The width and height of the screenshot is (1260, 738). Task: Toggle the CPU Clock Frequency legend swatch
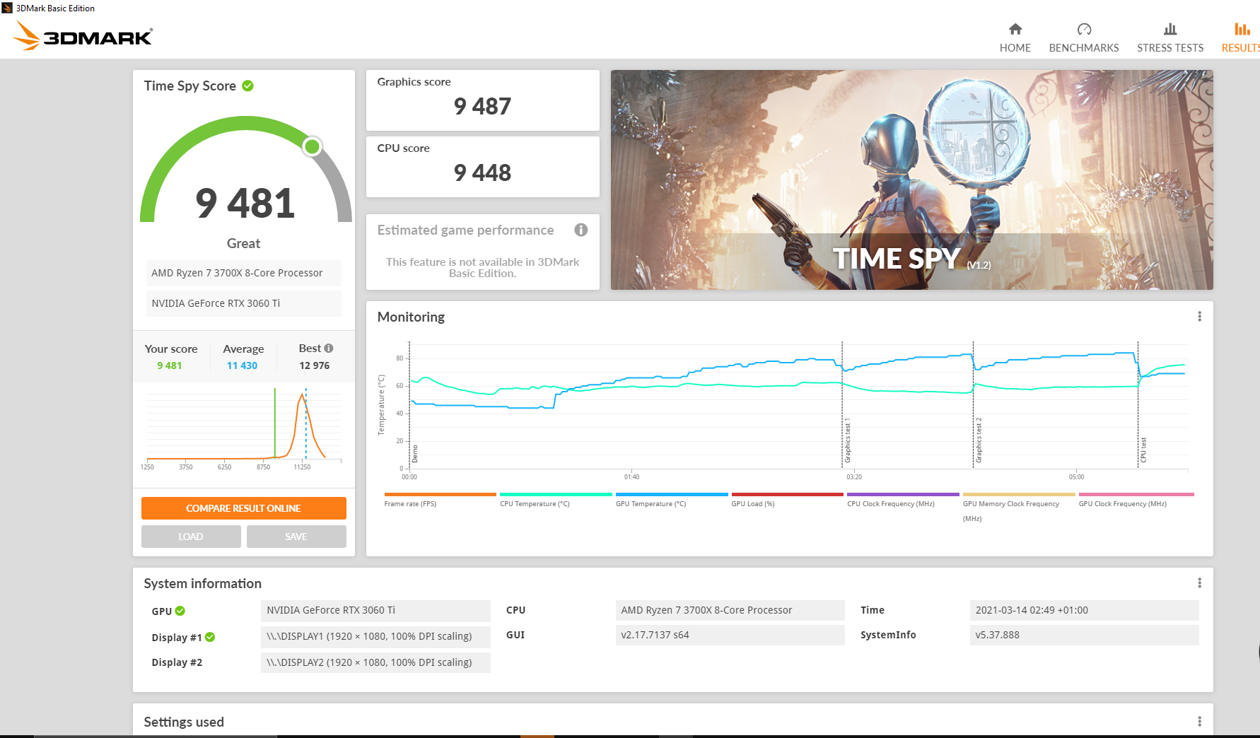(903, 494)
